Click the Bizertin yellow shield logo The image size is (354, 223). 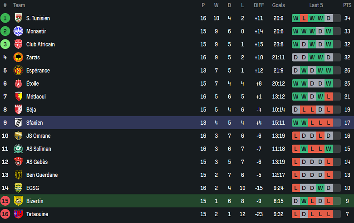click(x=18, y=201)
